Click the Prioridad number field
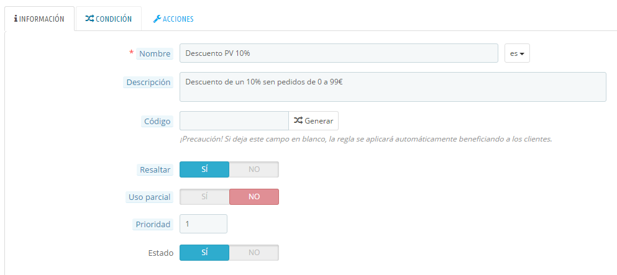This screenshot has height=275, width=617. (x=203, y=223)
